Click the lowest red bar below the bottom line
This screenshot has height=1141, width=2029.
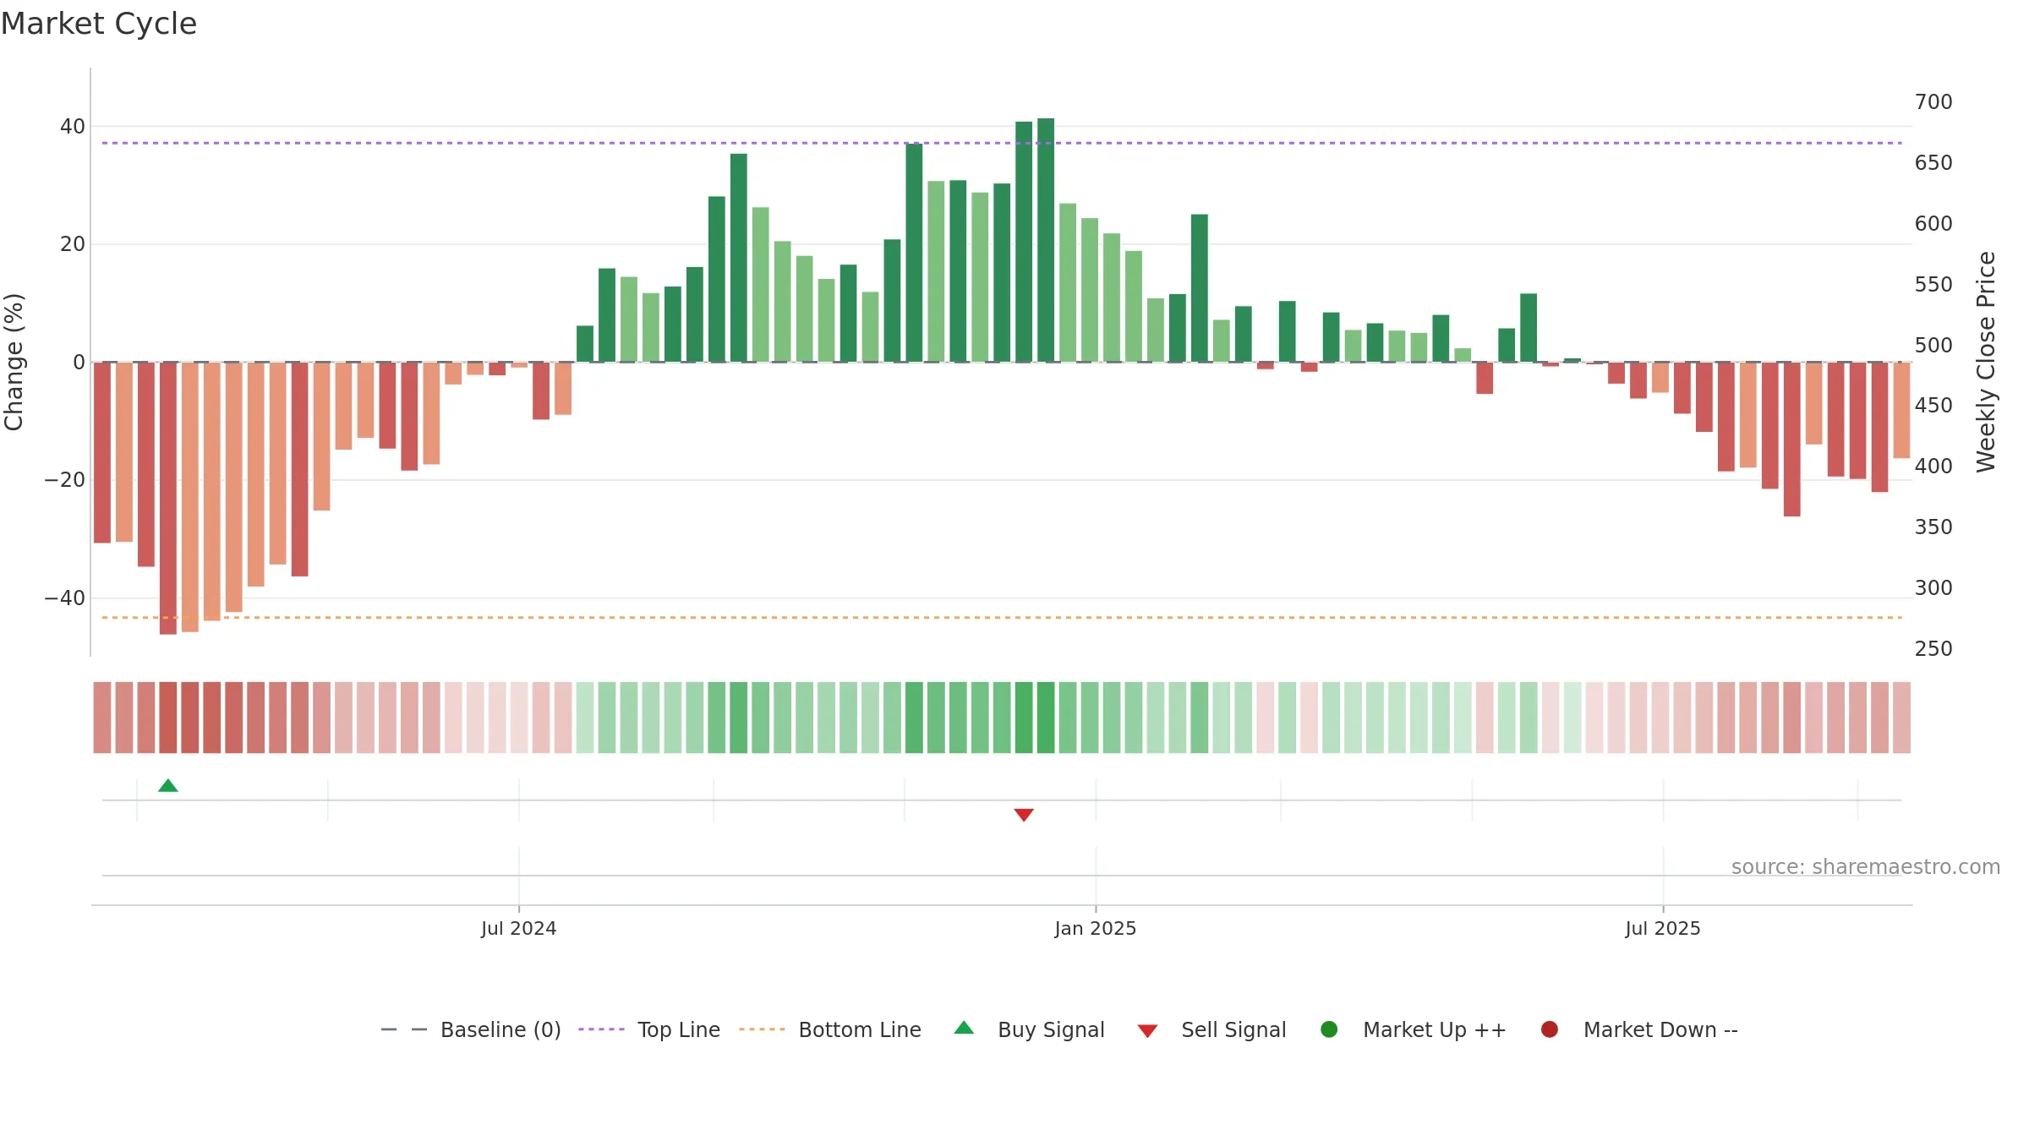point(168,499)
